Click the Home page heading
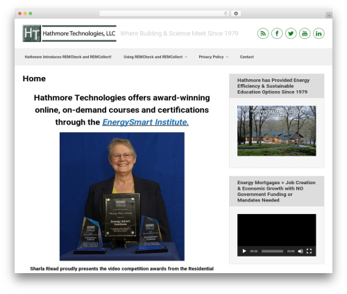Viewport: 347px width, 294px height. pyautogui.click(x=34, y=79)
